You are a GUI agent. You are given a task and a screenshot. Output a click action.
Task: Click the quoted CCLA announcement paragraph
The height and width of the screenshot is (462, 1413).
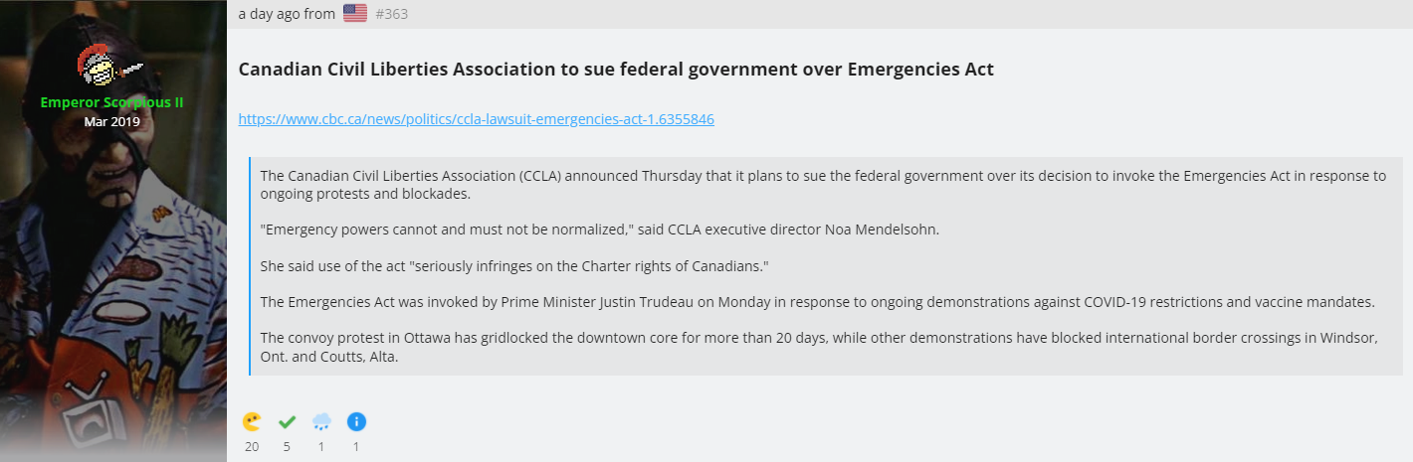click(x=823, y=185)
